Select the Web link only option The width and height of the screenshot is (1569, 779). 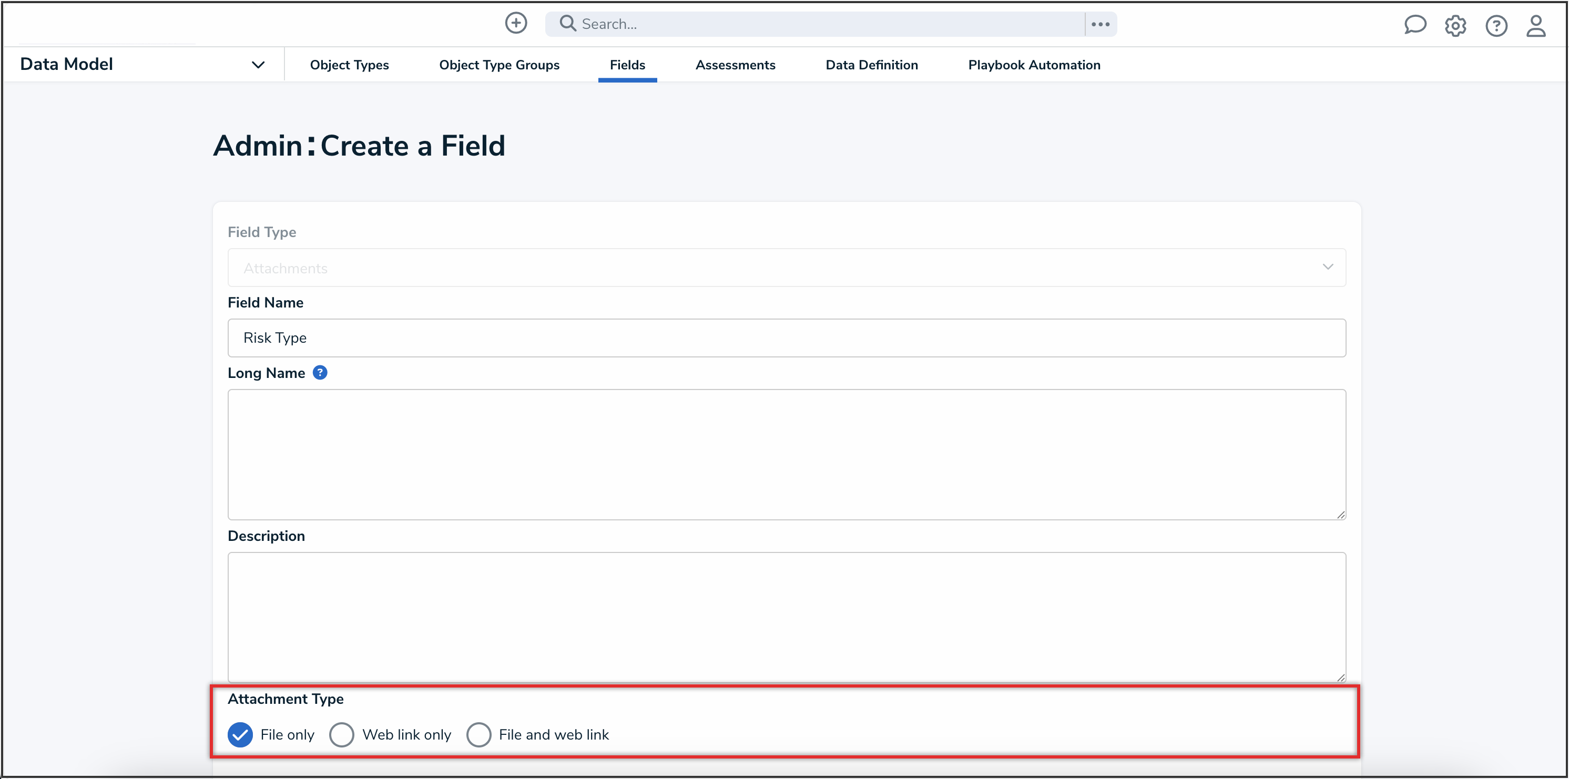(342, 734)
